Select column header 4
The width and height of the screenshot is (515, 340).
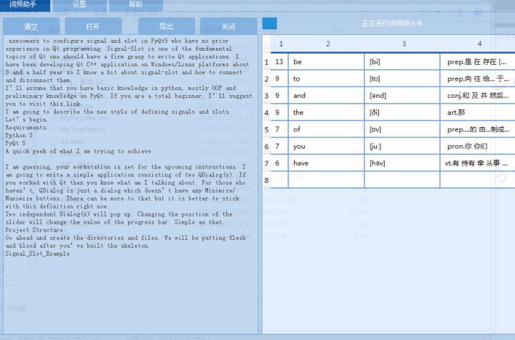[x=479, y=44]
